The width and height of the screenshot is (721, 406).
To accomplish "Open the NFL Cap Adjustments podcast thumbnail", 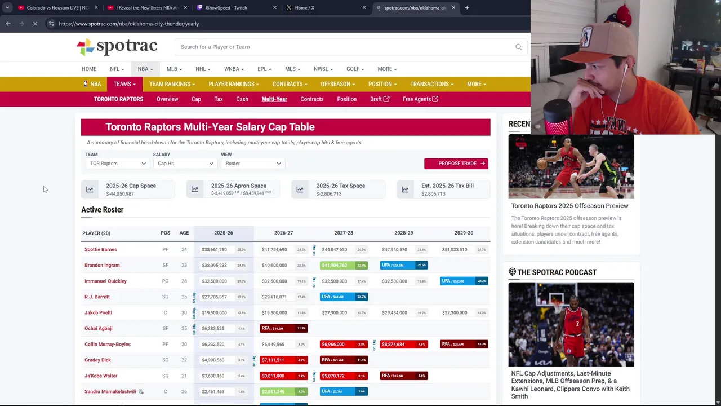I will click(x=571, y=324).
